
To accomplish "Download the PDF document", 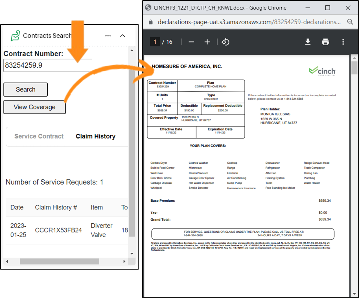I will pyautogui.click(x=308, y=42).
